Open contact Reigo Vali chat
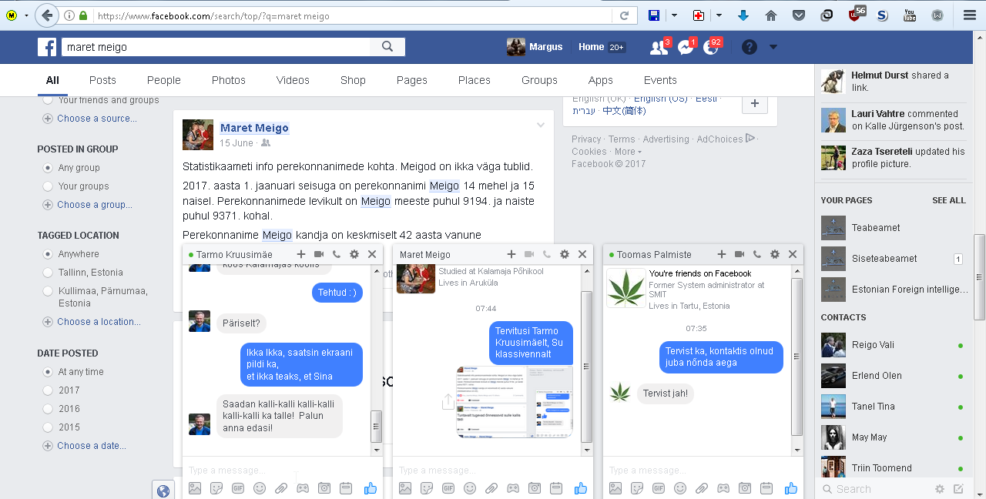986x499 pixels. (x=873, y=345)
